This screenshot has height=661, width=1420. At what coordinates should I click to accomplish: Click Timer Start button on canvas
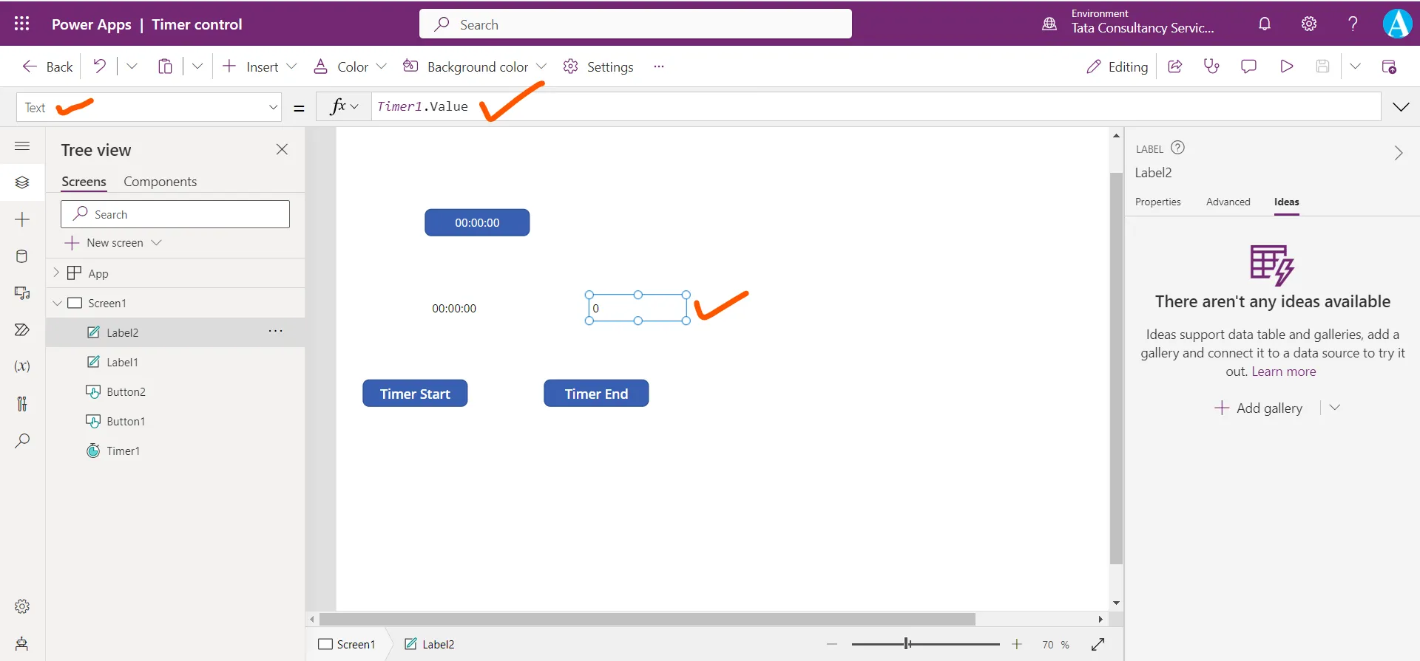415,394
